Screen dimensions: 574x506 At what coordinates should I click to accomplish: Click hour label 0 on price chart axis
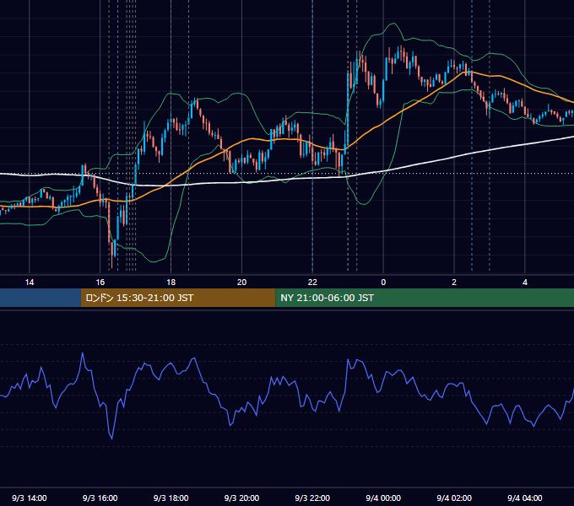pyautogui.click(x=383, y=283)
